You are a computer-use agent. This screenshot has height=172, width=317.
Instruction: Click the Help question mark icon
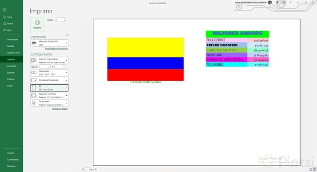[x=290, y=3]
